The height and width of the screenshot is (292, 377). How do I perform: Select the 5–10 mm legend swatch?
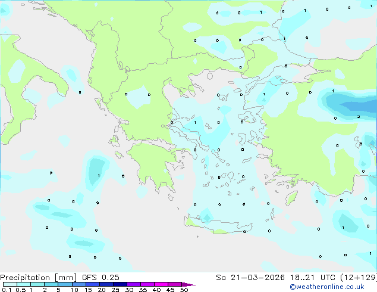click(x=65, y=284)
